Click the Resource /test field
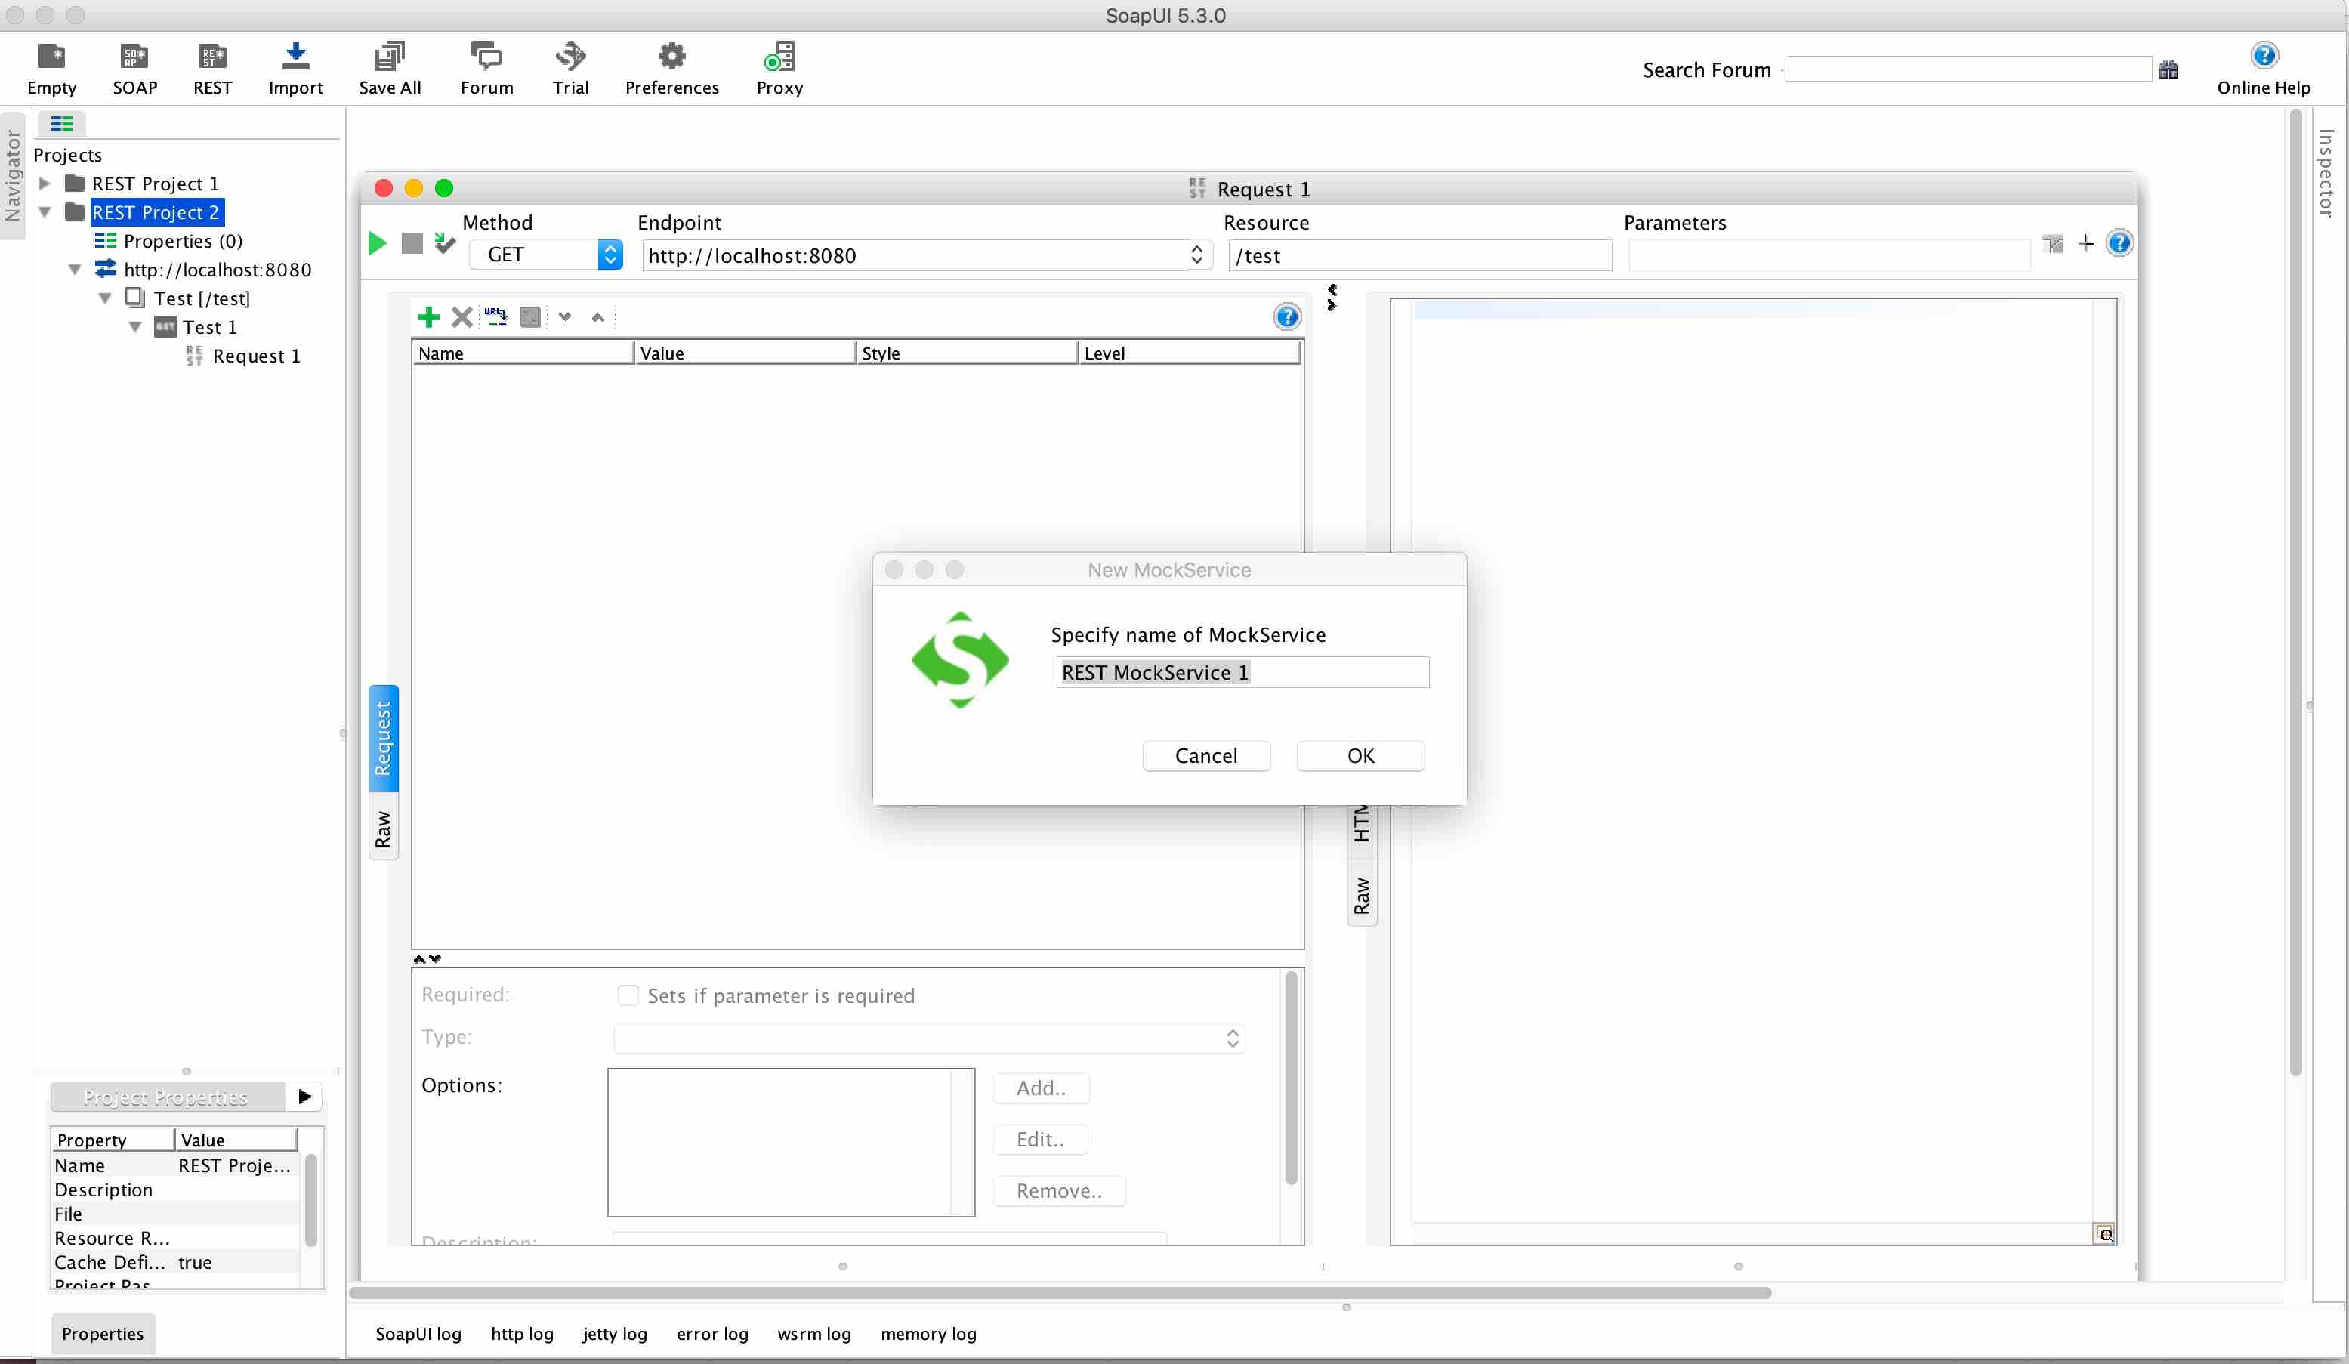 point(1420,255)
